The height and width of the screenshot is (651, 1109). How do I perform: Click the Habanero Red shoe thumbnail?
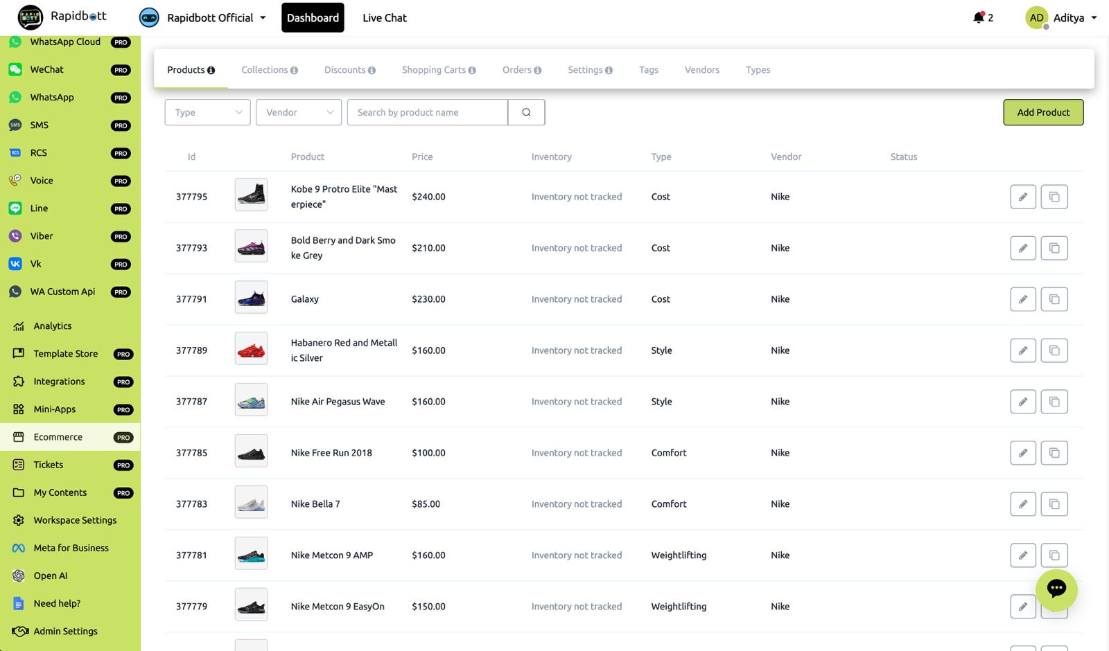tap(251, 350)
